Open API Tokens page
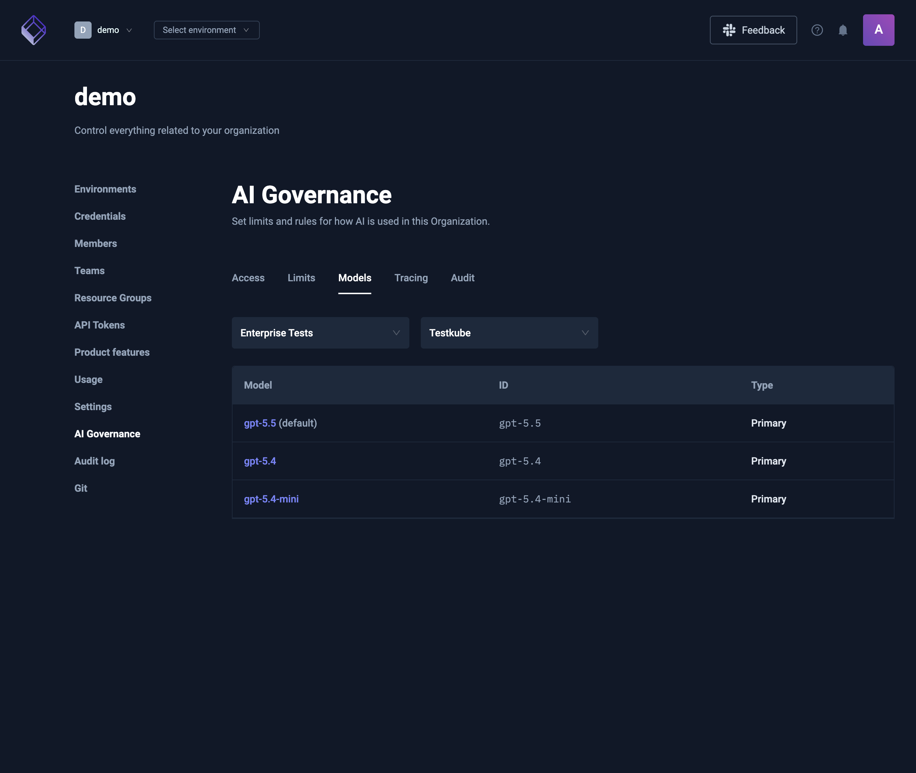This screenshot has height=773, width=916. pyautogui.click(x=99, y=325)
